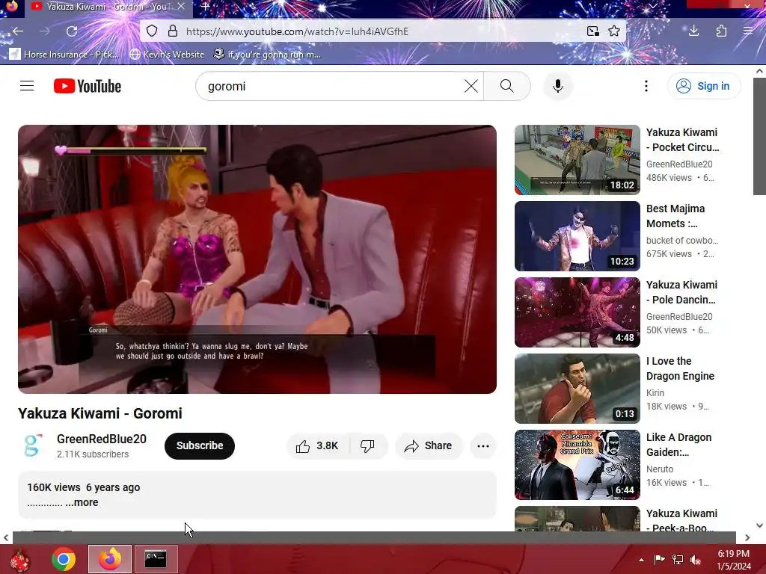Open Firefox downloads panel
The width and height of the screenshot is (766, 574).
(x=693, y=31)
